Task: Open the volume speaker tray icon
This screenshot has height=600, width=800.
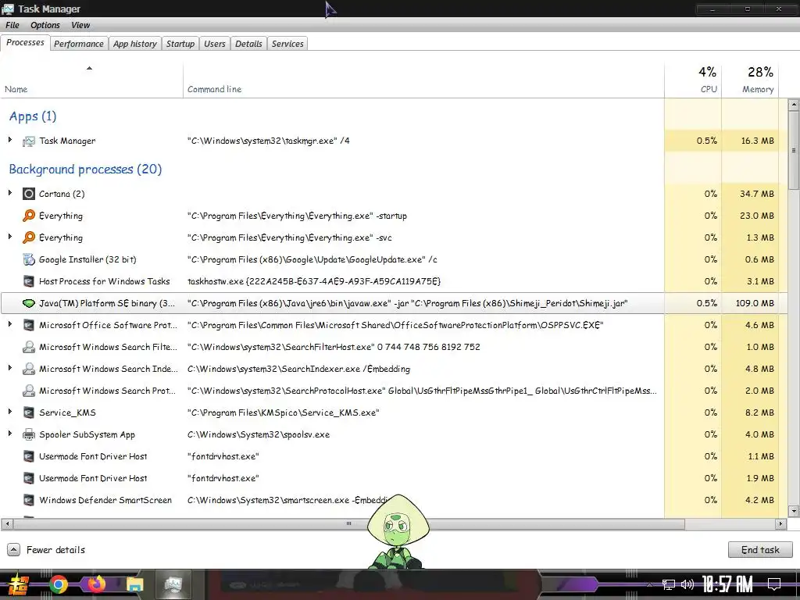Action: (687, 584)
